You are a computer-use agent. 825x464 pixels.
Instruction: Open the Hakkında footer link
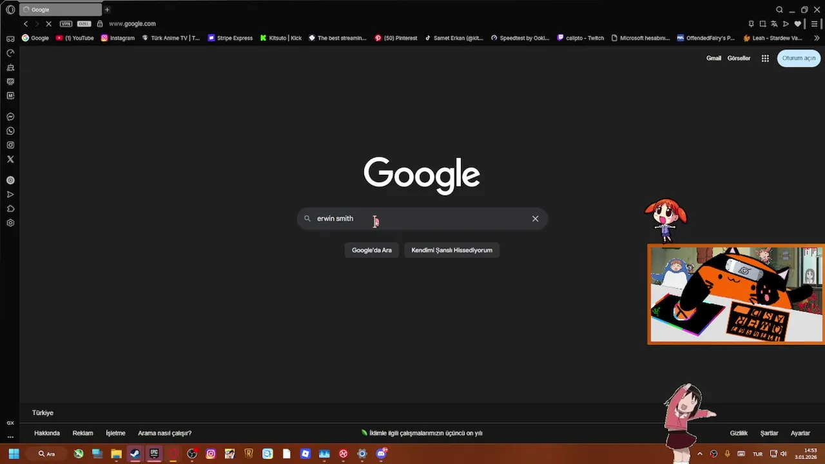[x=47, y=433]
